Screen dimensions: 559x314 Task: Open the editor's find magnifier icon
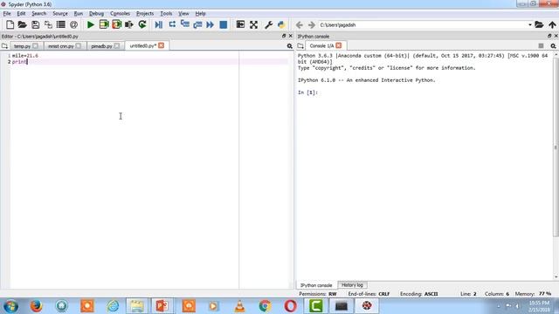pyautogui.click(x=289, y=46)
